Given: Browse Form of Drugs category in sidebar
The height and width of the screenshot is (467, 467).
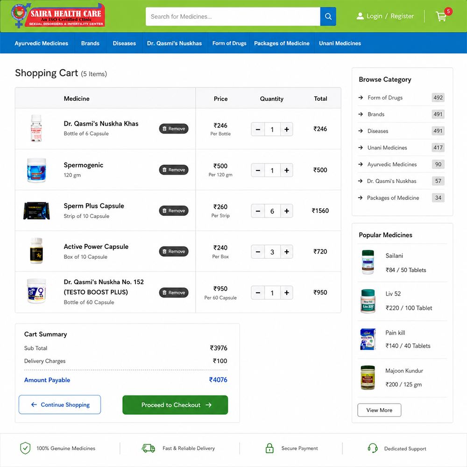Looking at the screenshot, I should point(401,98).
